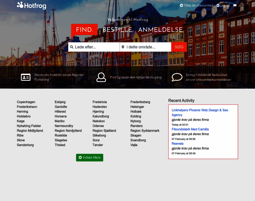Click the magnifier icon in search field
The height and width of the screenshot is (201, 255).
tap(71, 47)
